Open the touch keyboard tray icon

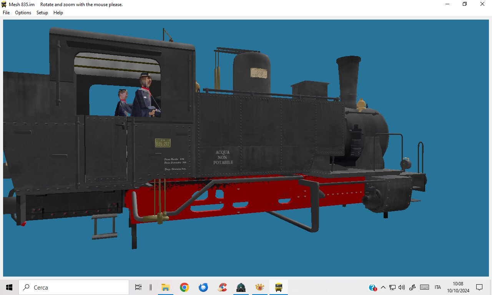point(424,287)
